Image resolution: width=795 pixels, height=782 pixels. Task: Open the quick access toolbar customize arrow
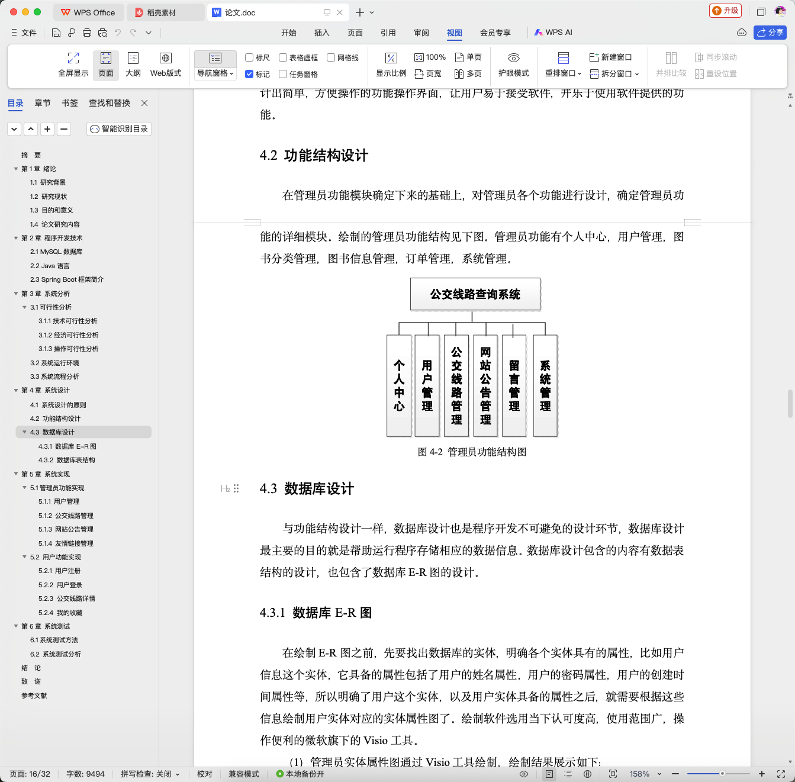(149, 33)
